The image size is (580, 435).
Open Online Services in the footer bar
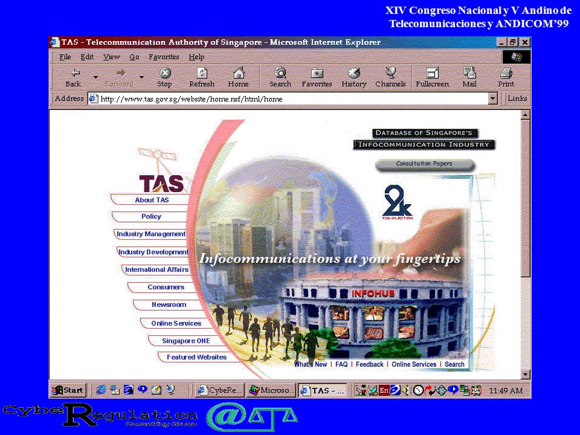click(414, 364)
